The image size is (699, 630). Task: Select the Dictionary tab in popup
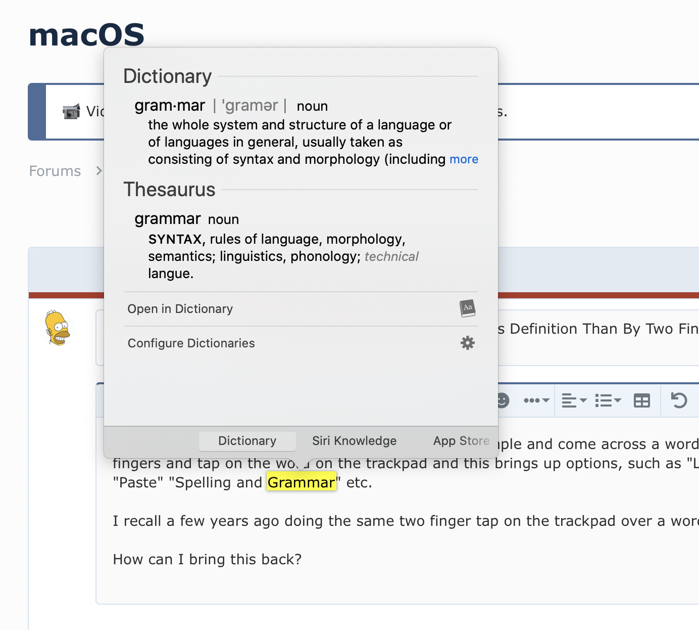click(247, 441)
